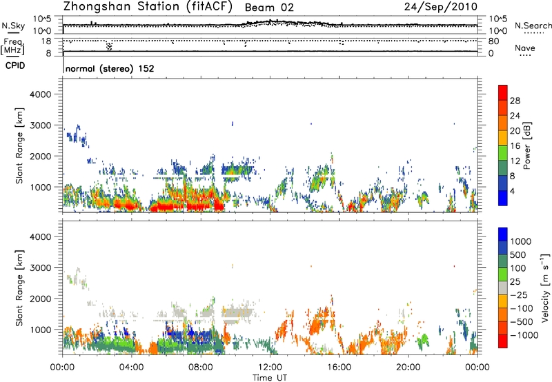The height and width of the screenshot is (382, 552).
Task: Click the 'Power [dB]' color bar label
Action: click(x=527, y=145)
